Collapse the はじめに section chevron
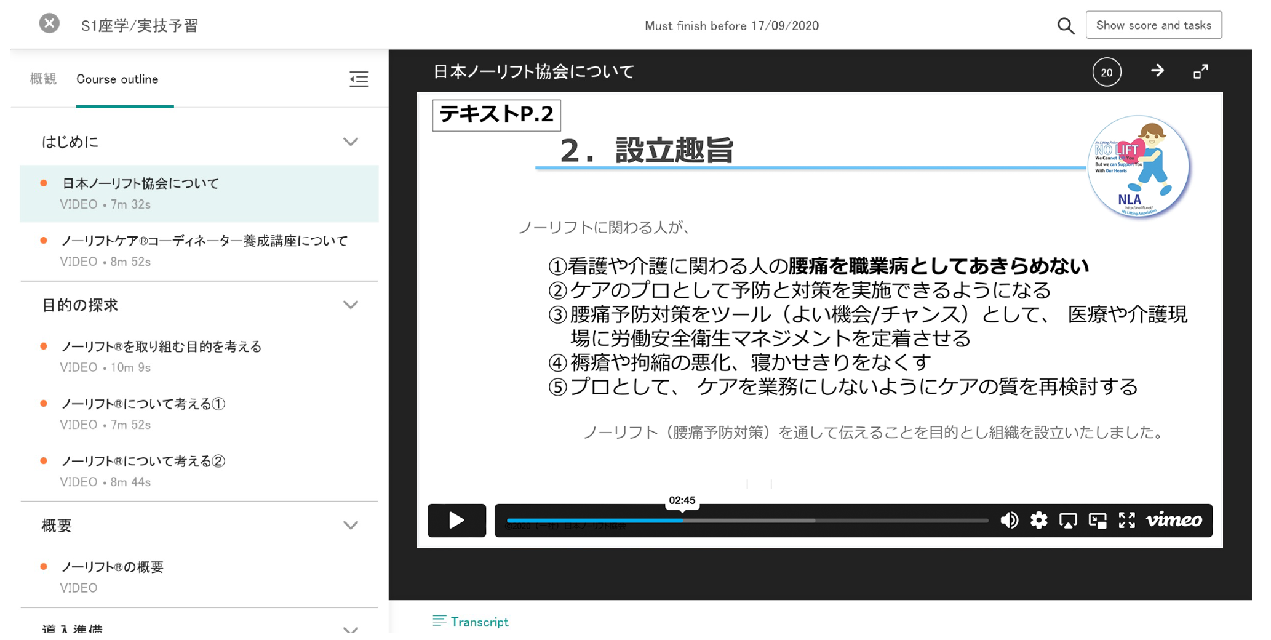 [x=351, y=142]
